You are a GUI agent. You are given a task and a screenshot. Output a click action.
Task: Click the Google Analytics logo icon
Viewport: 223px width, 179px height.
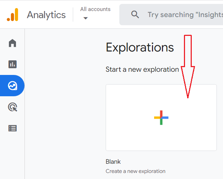point(12,15)
